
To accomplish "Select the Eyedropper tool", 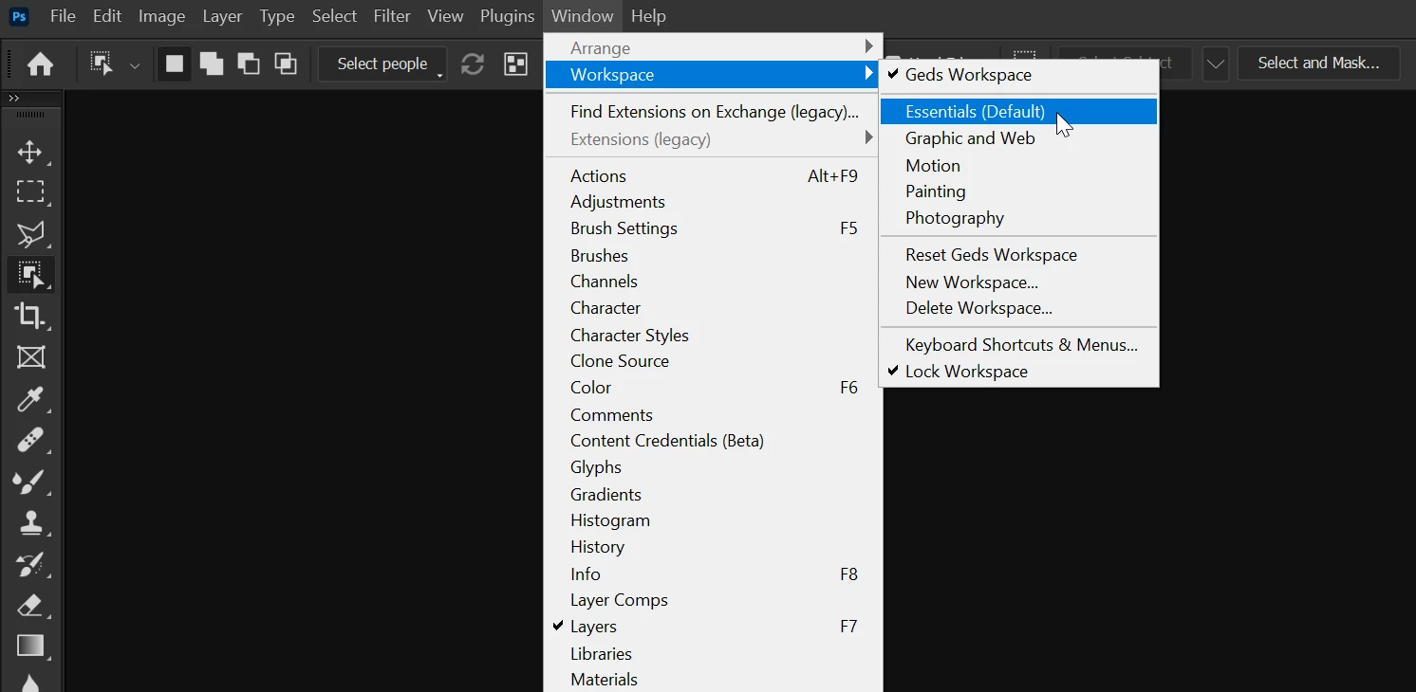I will (30, 399).
